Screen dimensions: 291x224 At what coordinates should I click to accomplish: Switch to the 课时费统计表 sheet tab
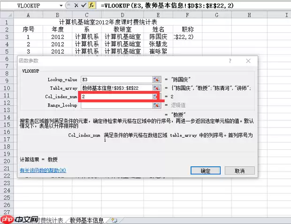pos(47,220)
